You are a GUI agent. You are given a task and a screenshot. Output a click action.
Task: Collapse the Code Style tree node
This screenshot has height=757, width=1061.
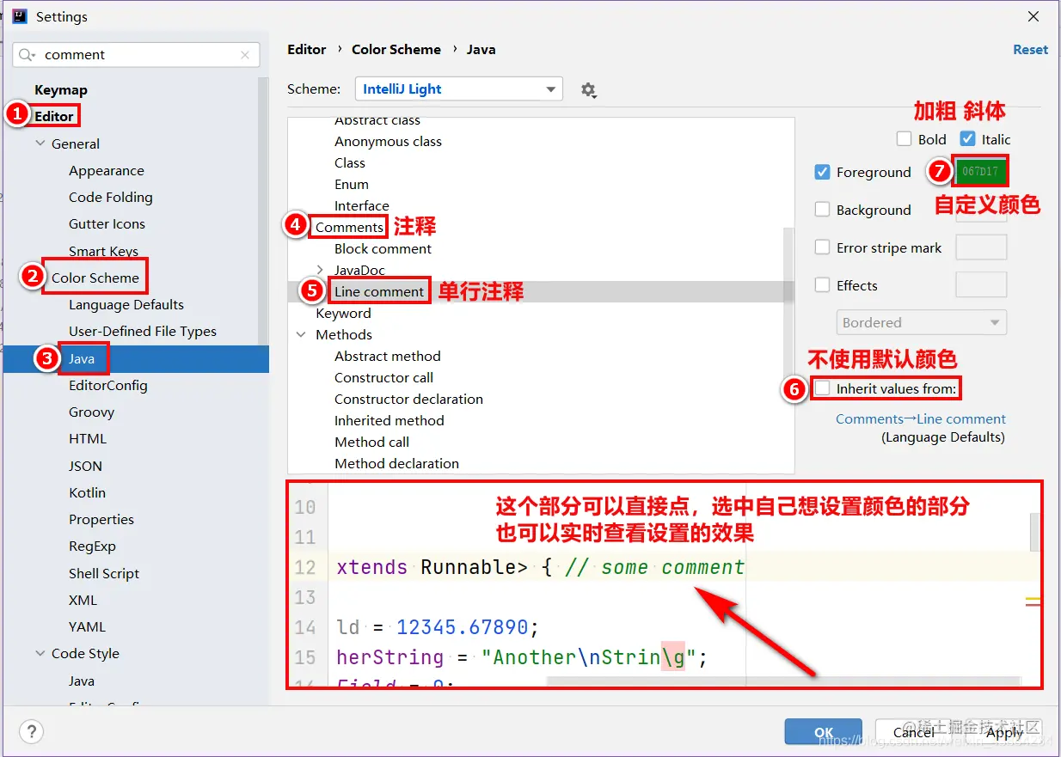40,653
